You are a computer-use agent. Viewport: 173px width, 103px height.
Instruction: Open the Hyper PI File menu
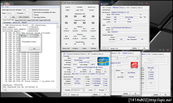click(3, 7)
